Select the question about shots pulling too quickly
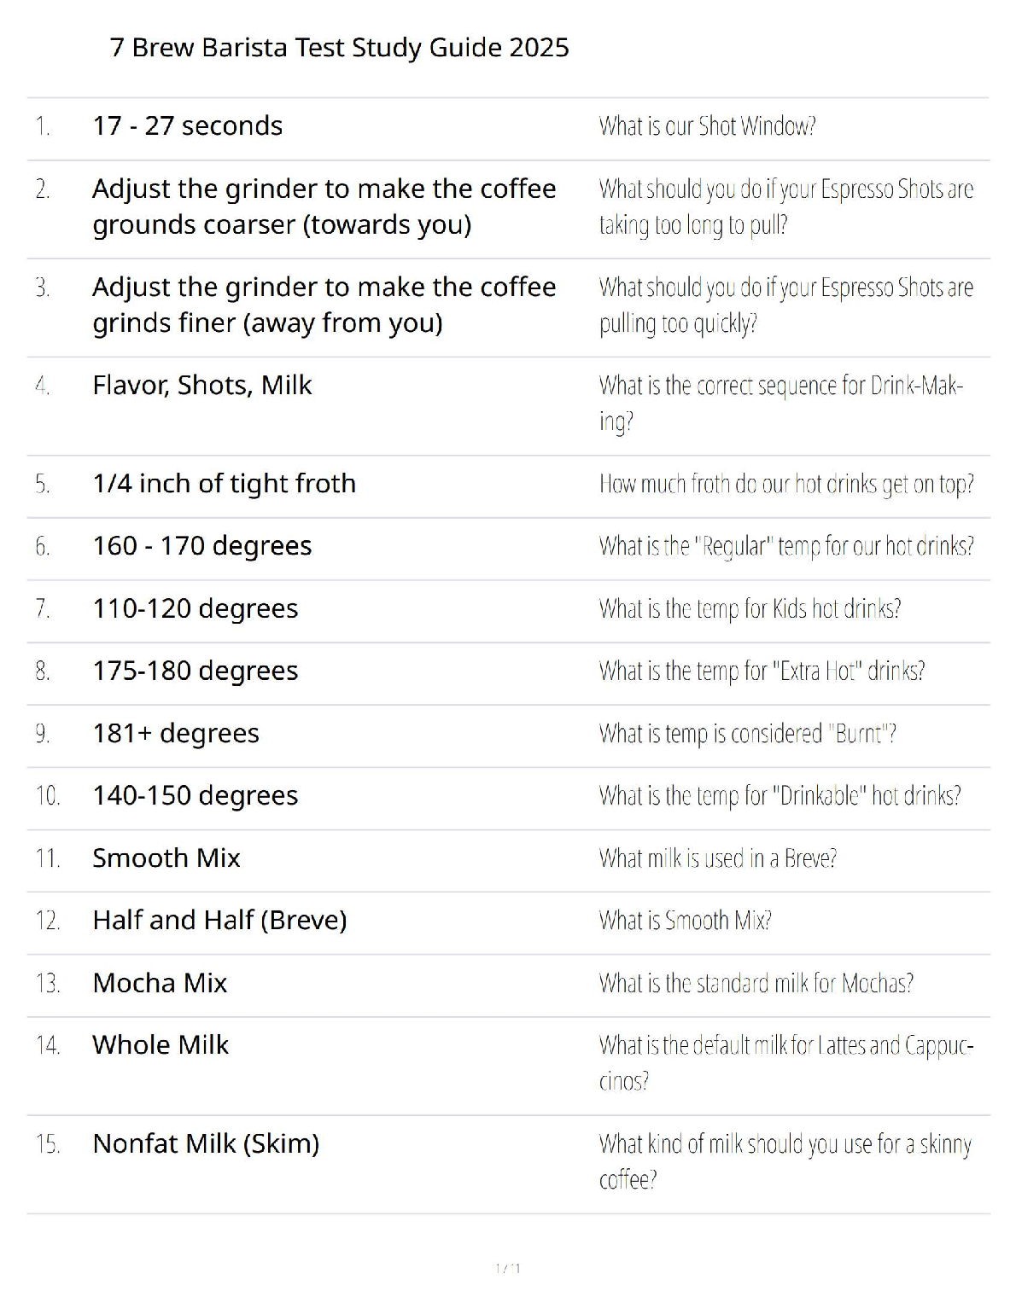 point(785,305)
